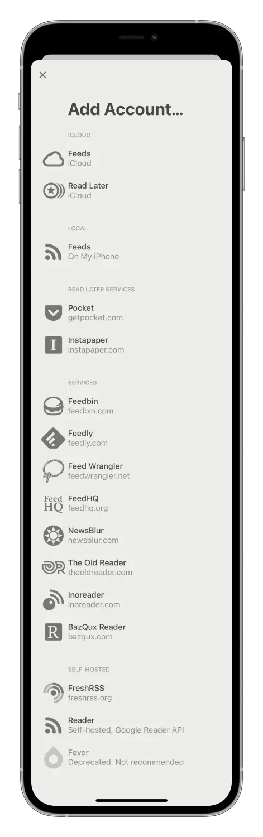Screen dimensions: 263x837
Task: Tap the Feed Wrangler lasso icon
Action: coord(54,471)
